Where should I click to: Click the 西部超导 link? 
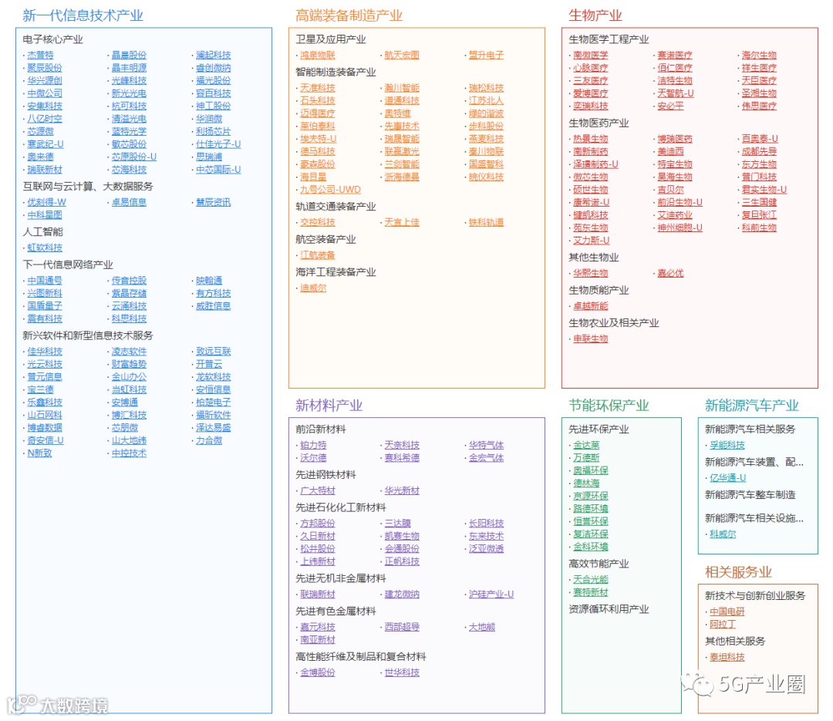point(402,628)
